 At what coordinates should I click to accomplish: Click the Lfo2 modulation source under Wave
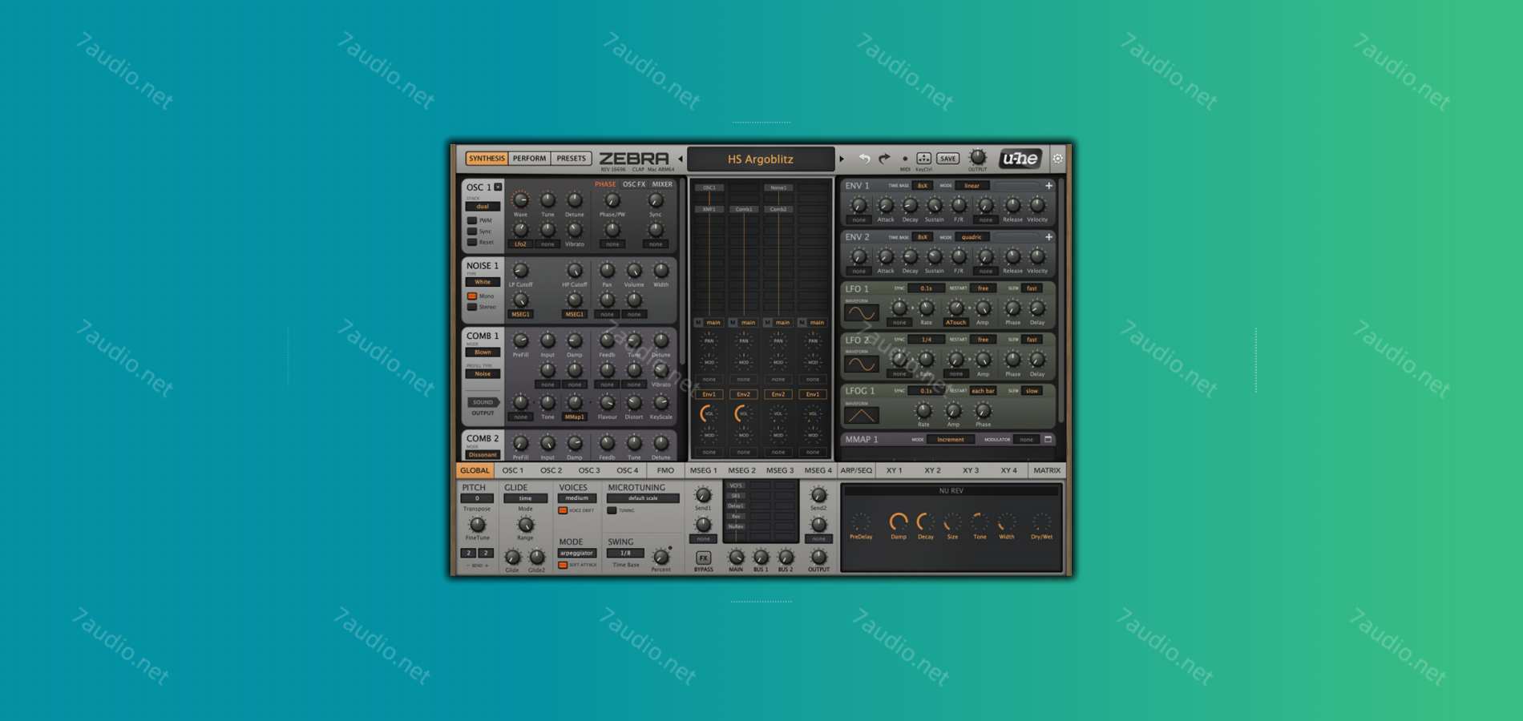[x=520, y=244]
